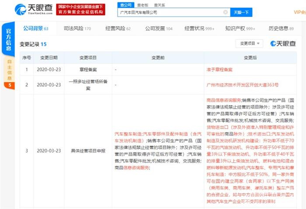306x209 pixels.
Task: Select the 查关系 search tab
Action: tap(160, 5)
